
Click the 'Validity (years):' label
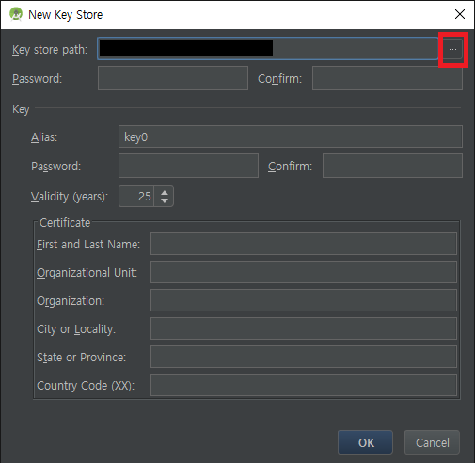(70, 197)
